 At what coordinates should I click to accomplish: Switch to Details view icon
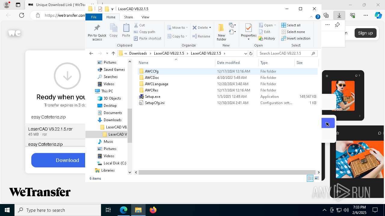coord(310,178)
